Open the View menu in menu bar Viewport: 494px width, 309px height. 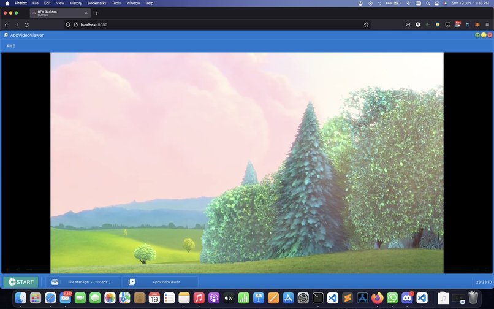click(x=60, y=3)
